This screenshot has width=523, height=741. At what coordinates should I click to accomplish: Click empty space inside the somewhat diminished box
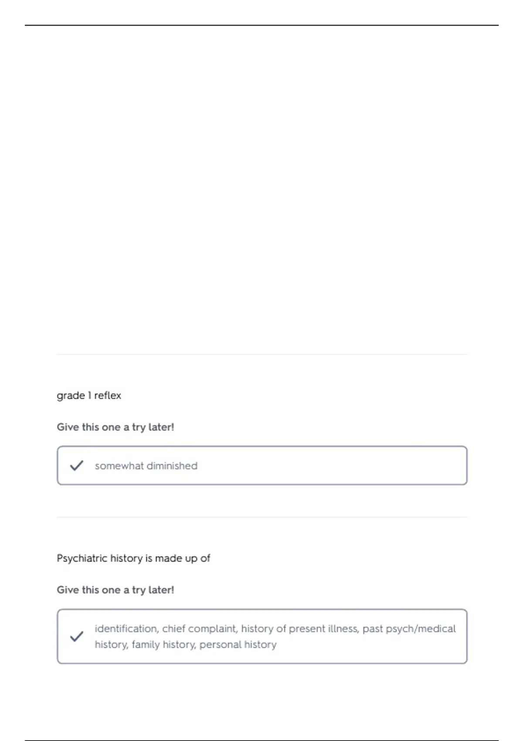coord(331,466)
